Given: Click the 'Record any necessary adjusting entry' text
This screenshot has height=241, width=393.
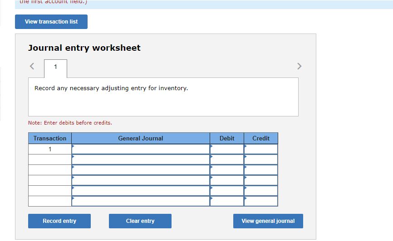Looking at the screenshot, I should point(111,88).
